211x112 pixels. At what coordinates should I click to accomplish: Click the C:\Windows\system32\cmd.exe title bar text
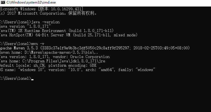31,2
